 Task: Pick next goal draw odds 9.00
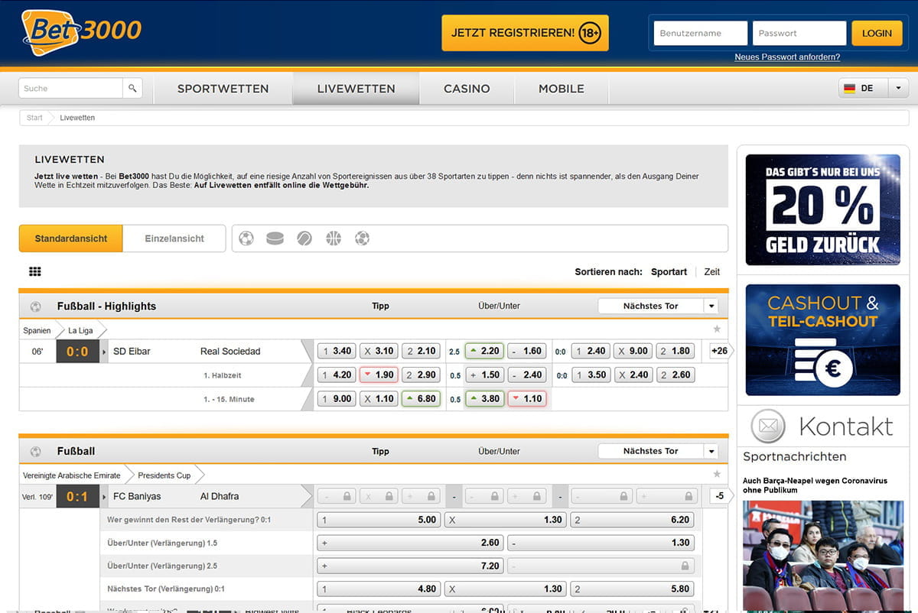pos(633,352)
